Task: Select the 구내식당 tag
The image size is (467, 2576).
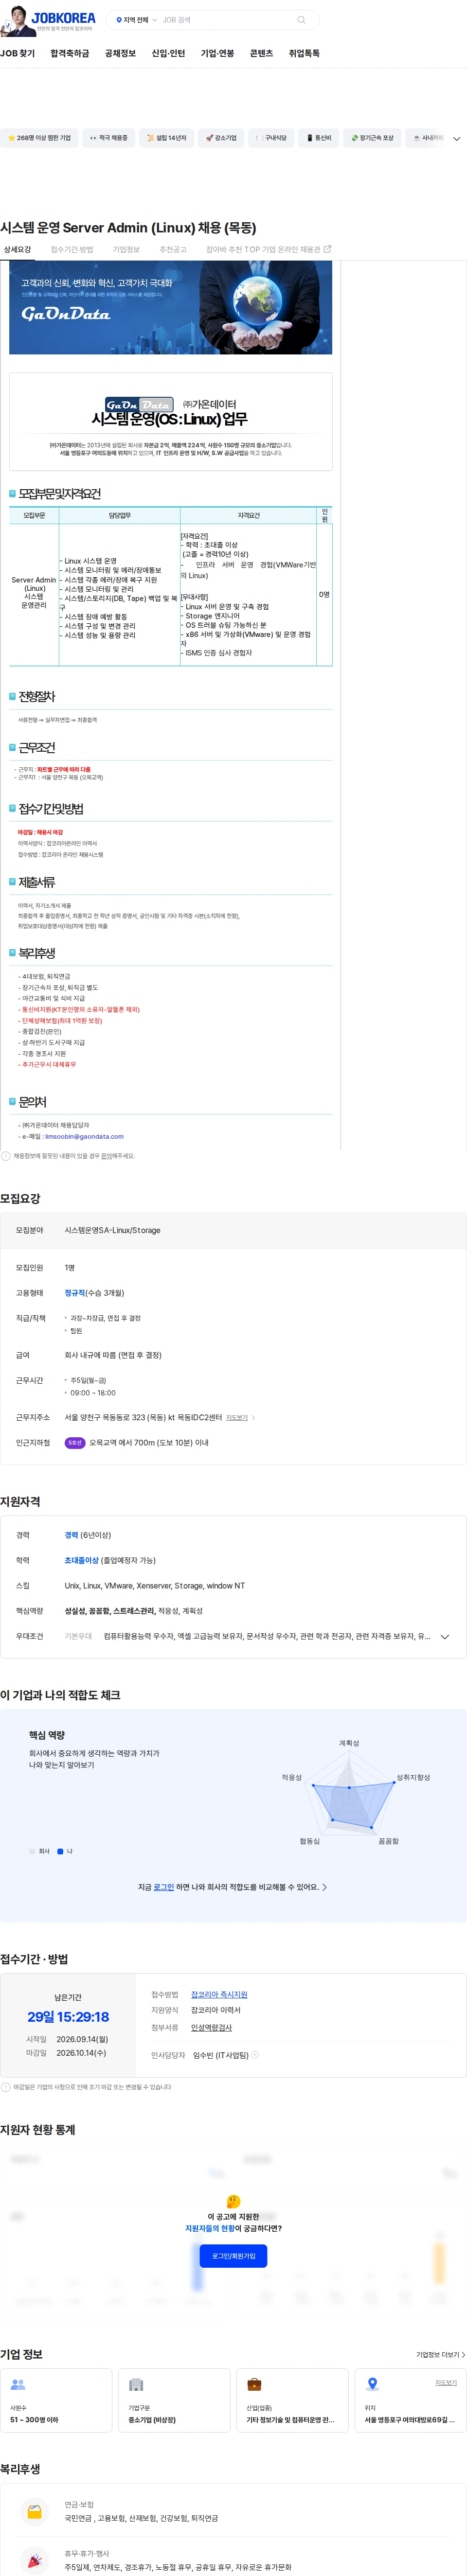Action: [271, 138]
